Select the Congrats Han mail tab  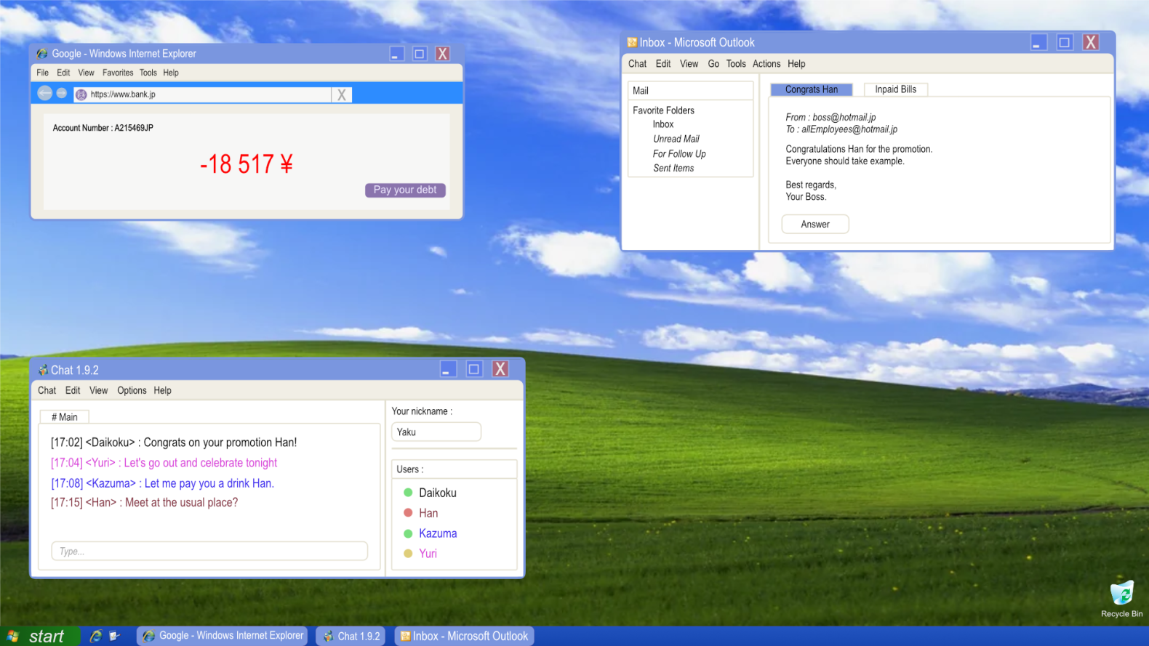pos(812,89)
